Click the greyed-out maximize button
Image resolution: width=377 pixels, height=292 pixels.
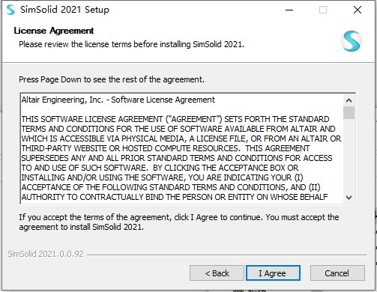pyautogui.click(x=323, y=10)
